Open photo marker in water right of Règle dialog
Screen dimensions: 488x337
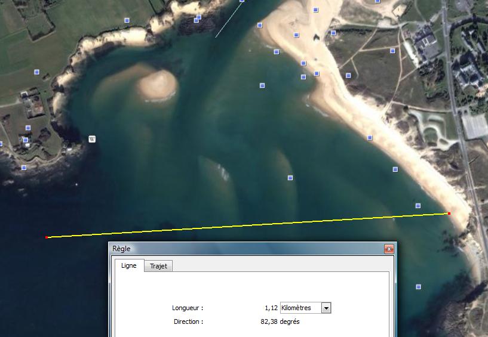(x=418, y=287)
